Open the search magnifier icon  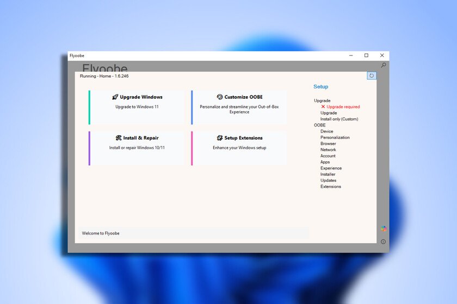click(384, 65)
